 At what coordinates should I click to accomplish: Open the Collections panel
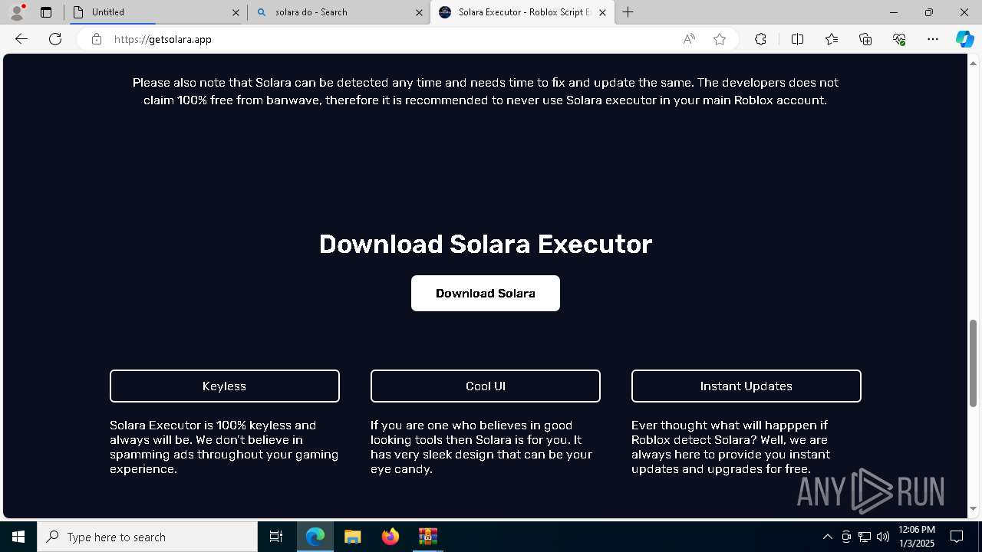coord(865,39)
